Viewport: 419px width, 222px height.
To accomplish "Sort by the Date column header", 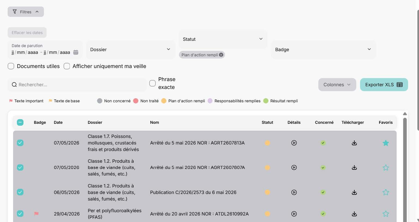I will 58,122.
